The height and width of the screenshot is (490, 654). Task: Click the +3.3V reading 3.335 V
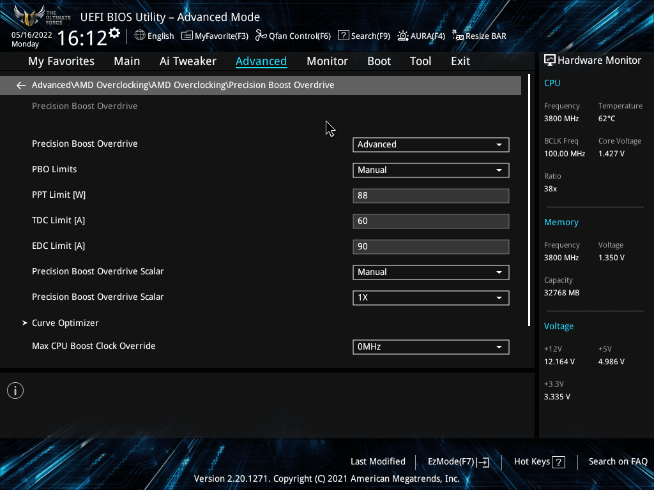(x=557, y=397)
